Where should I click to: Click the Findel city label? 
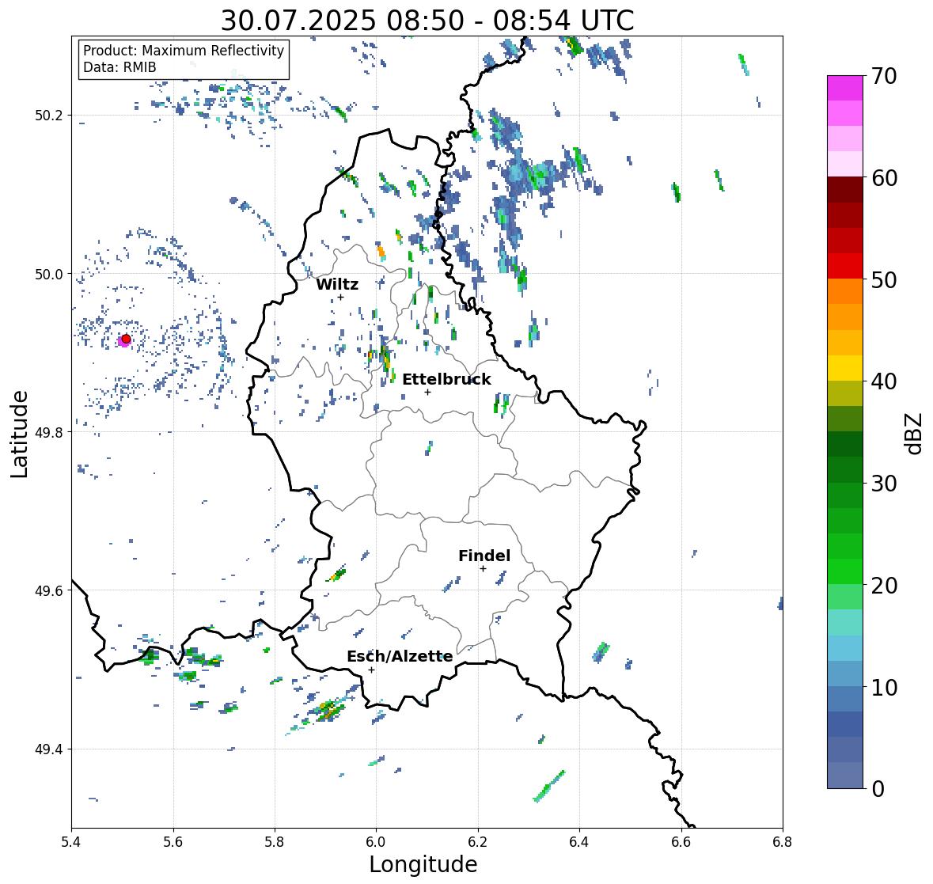point(484,556)
